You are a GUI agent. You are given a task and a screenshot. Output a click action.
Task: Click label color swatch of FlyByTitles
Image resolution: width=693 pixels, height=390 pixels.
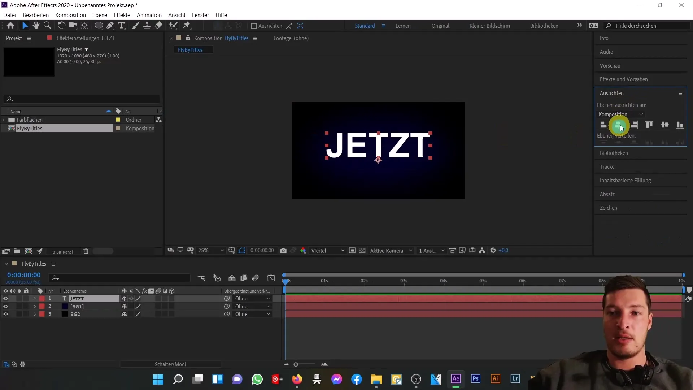click(118, 128)
